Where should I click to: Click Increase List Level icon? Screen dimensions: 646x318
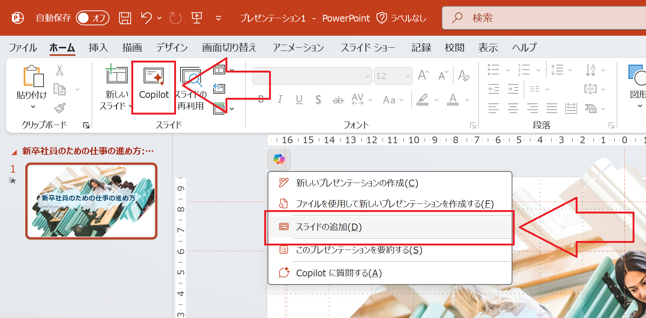pyautogui.click(x=513, y=89)
